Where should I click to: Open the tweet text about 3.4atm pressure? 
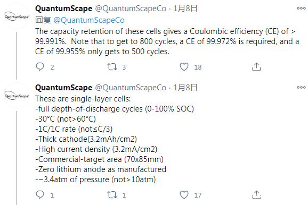95,180
